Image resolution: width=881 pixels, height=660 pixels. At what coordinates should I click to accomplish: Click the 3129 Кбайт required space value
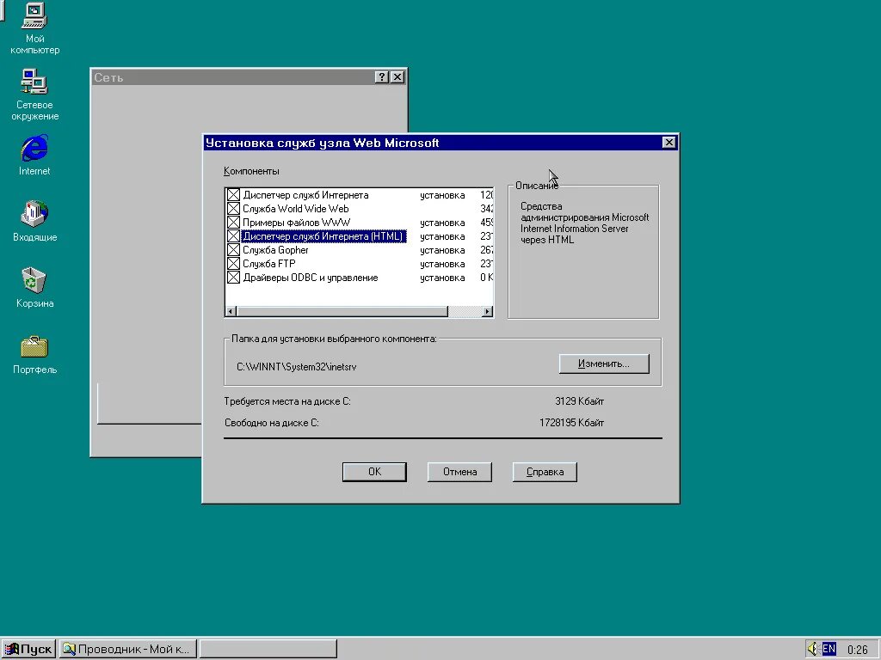[579, 401]
